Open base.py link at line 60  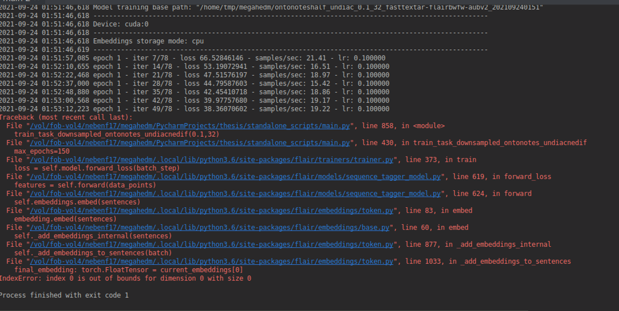(210, 227)
